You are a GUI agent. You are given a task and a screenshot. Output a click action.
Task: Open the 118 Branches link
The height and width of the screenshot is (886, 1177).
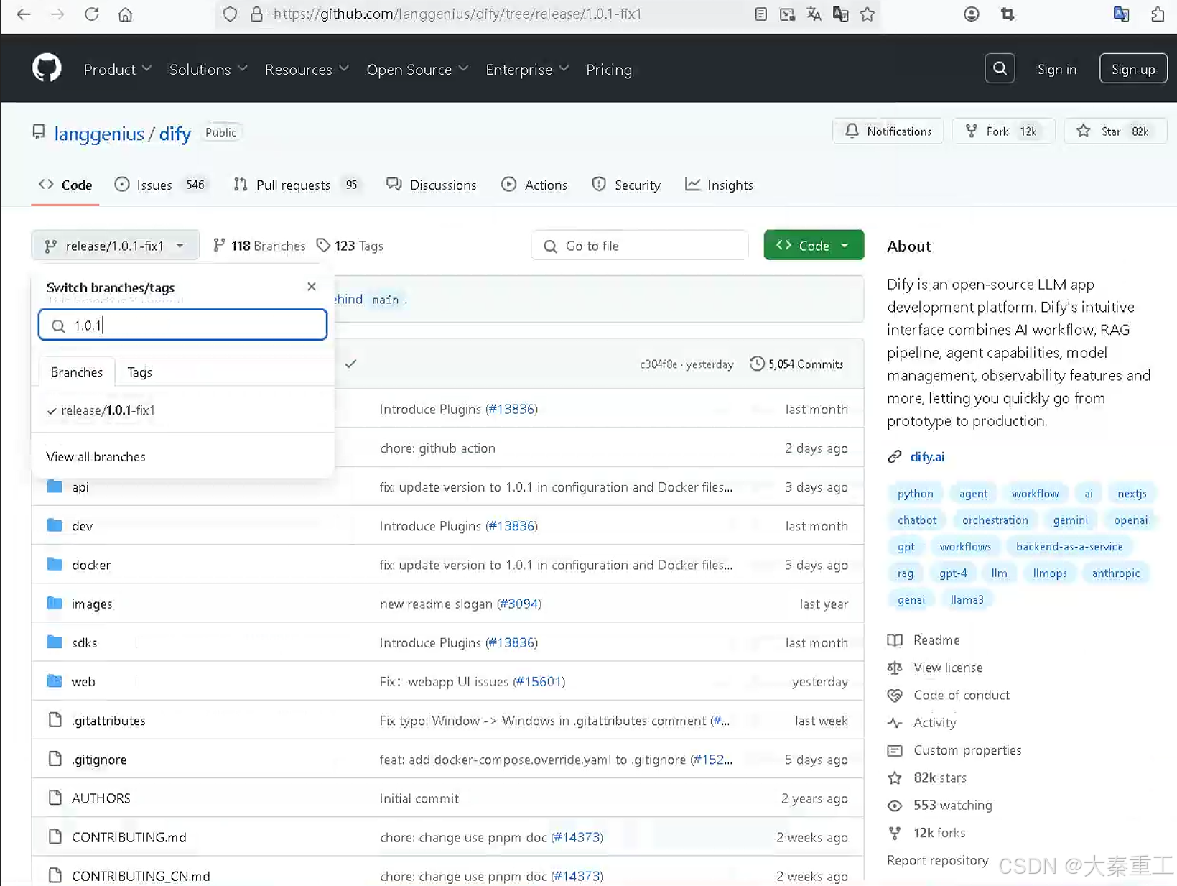point(259,246)
